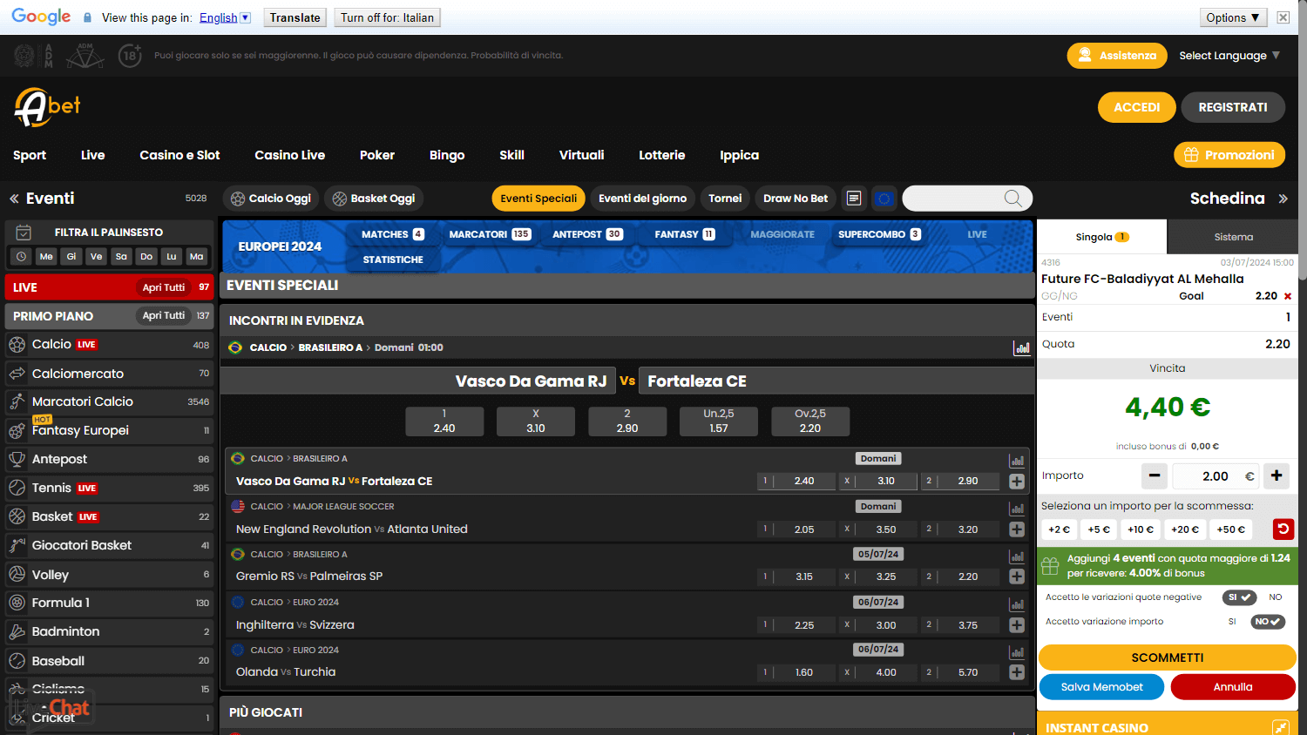
Task: Expand more bets for Gremio RS vs Palmeiras
Action: (x=1016, y=577)
